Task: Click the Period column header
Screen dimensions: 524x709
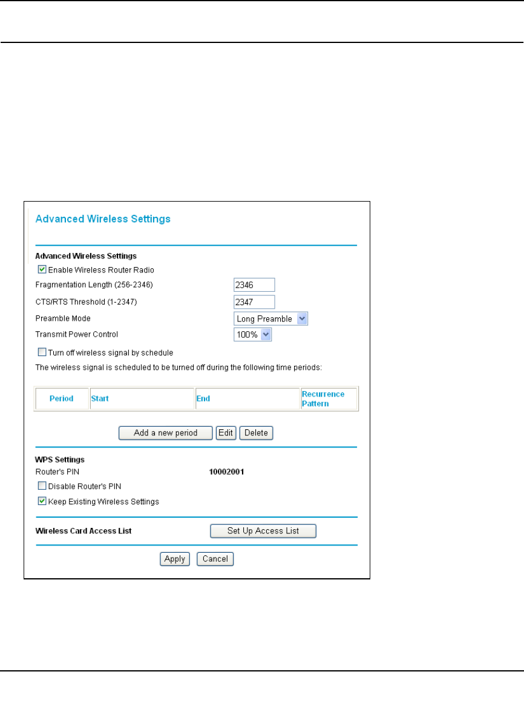Action: [x=62, y=398]
